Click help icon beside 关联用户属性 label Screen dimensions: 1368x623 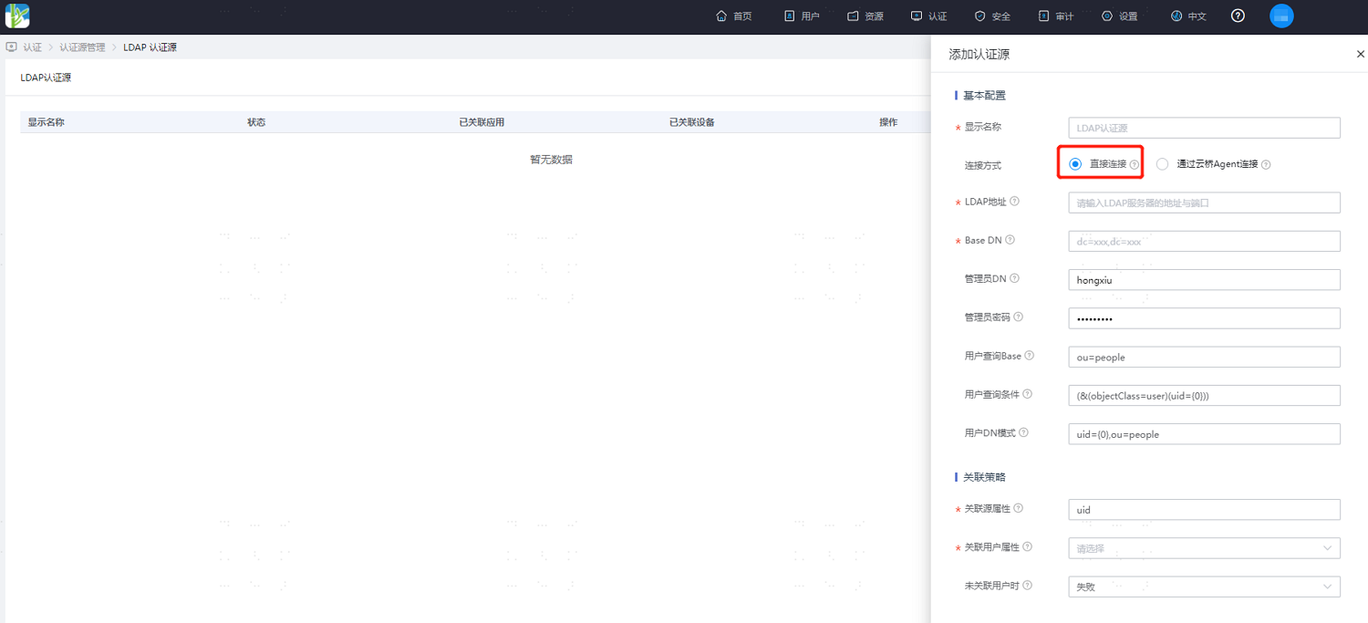1028,546
